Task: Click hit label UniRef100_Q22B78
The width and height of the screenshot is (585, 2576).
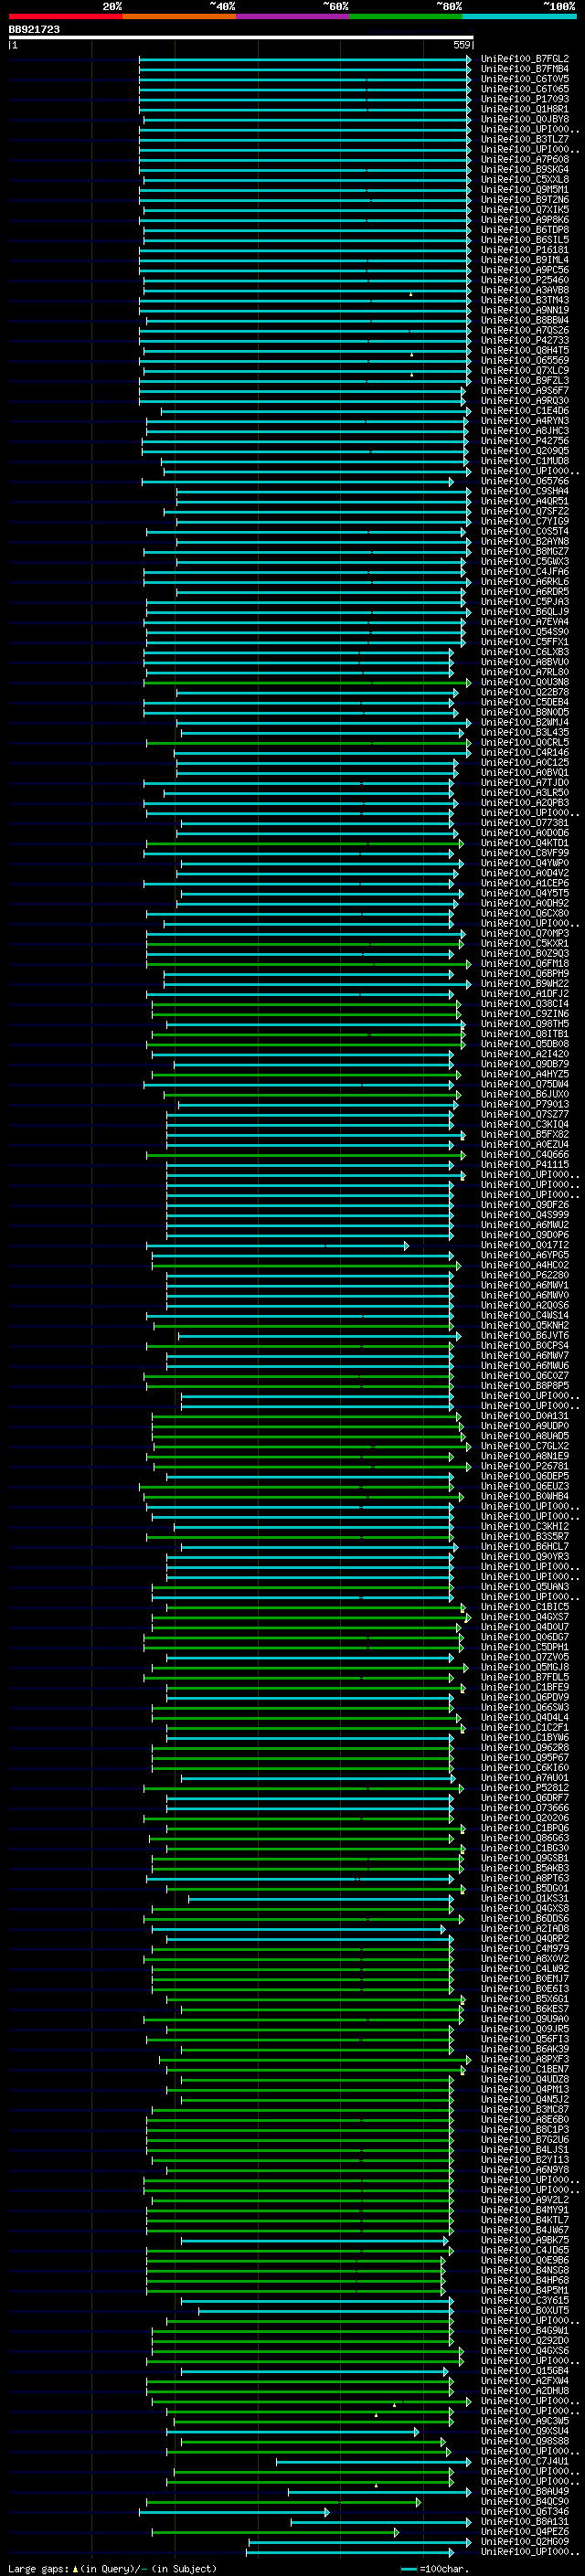Action: tap(525, 692)
